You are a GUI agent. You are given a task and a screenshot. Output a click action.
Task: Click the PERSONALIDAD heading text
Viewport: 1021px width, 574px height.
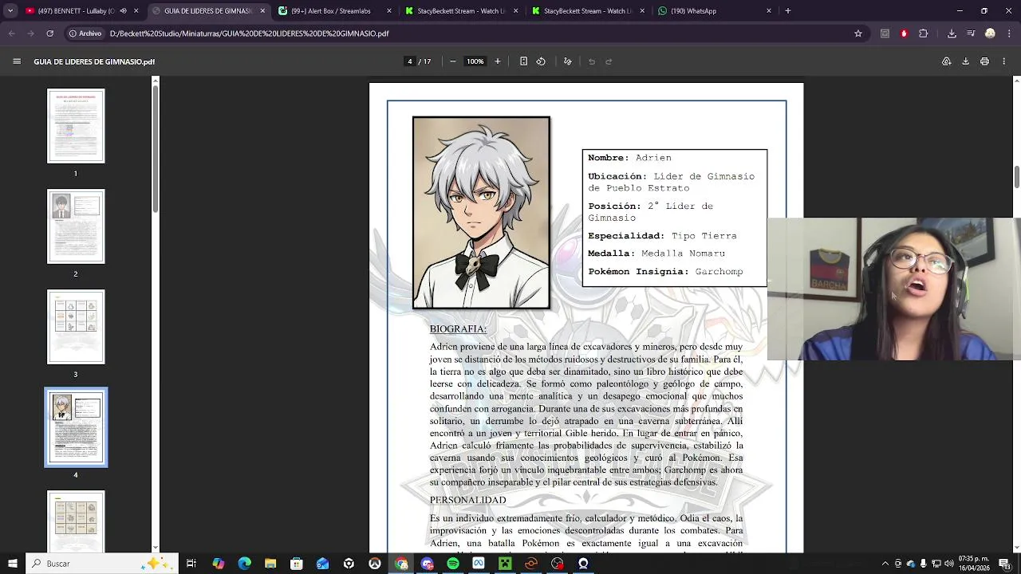(468, 500)
